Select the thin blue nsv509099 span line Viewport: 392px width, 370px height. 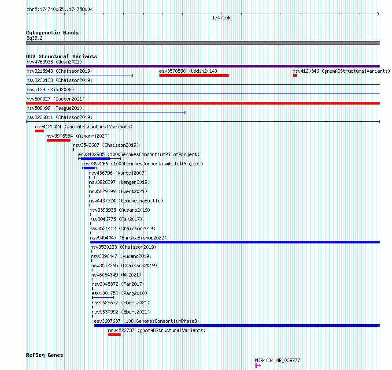[x=106, y=112]
